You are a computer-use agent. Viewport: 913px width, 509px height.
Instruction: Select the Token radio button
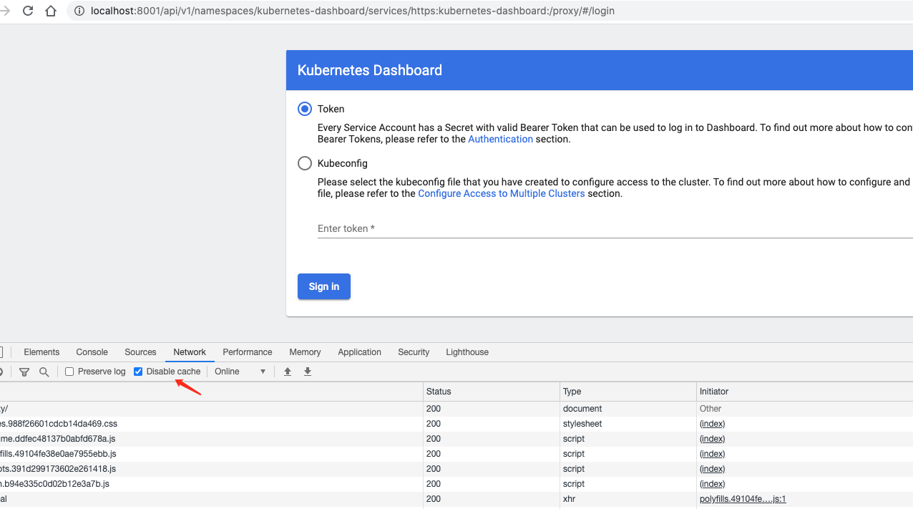click(305, 109)
